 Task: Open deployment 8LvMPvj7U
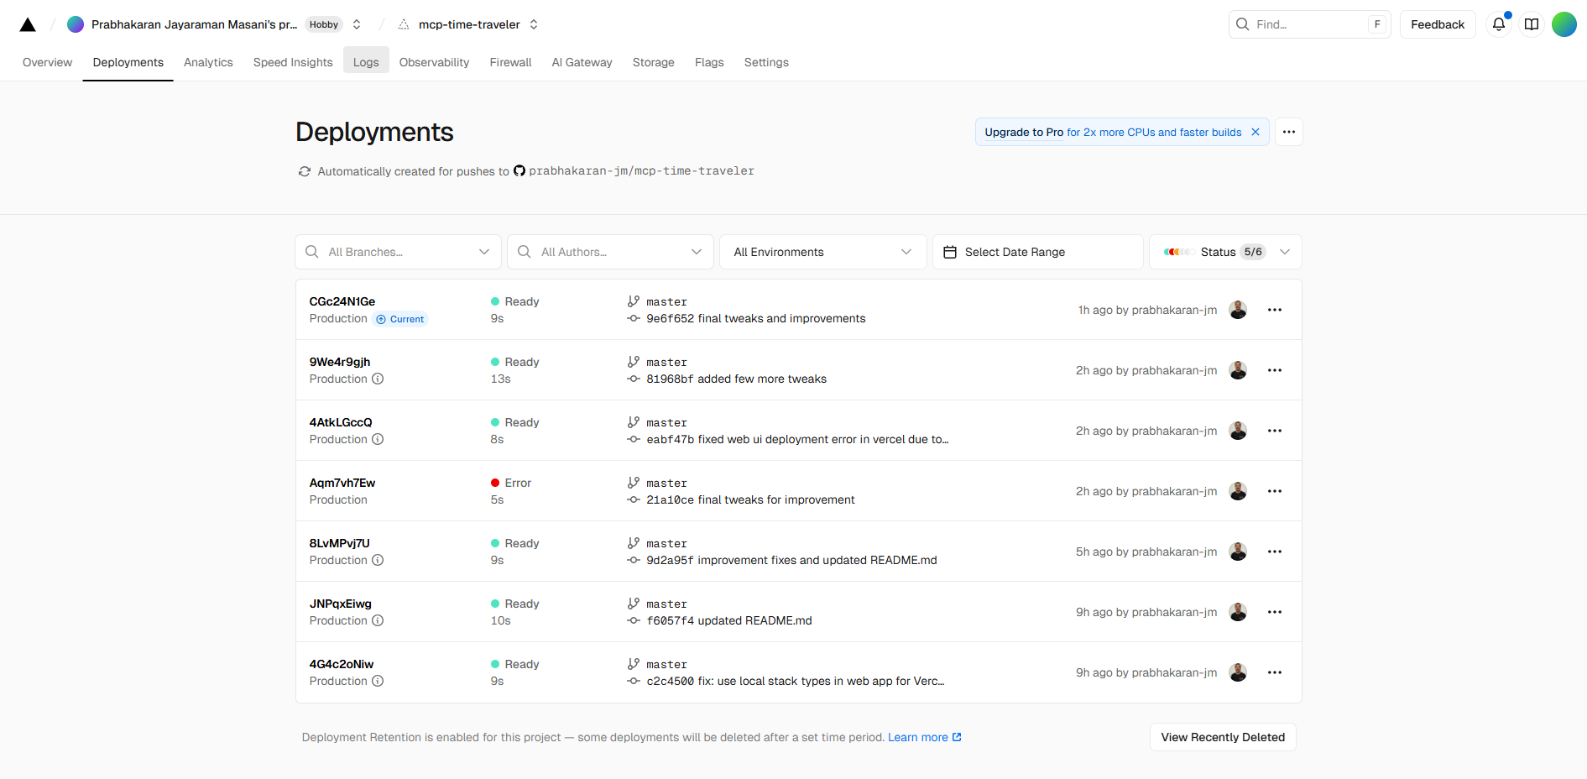(340, 543)
